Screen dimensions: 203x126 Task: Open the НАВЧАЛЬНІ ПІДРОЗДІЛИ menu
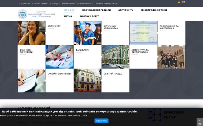(96, 10)
